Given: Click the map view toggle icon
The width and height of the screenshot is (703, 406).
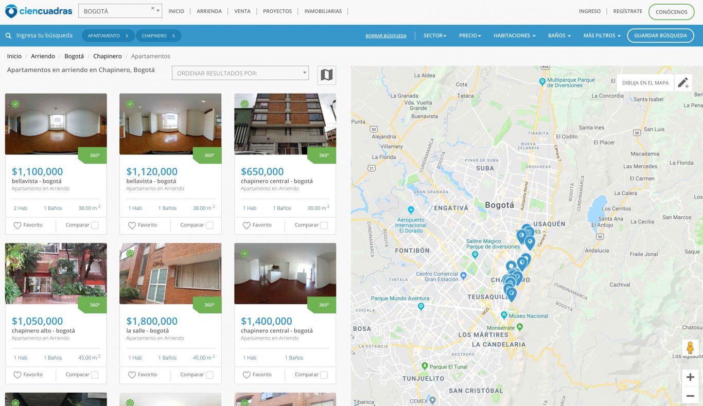Looking at the screenshot, I should tap(327, 75).
